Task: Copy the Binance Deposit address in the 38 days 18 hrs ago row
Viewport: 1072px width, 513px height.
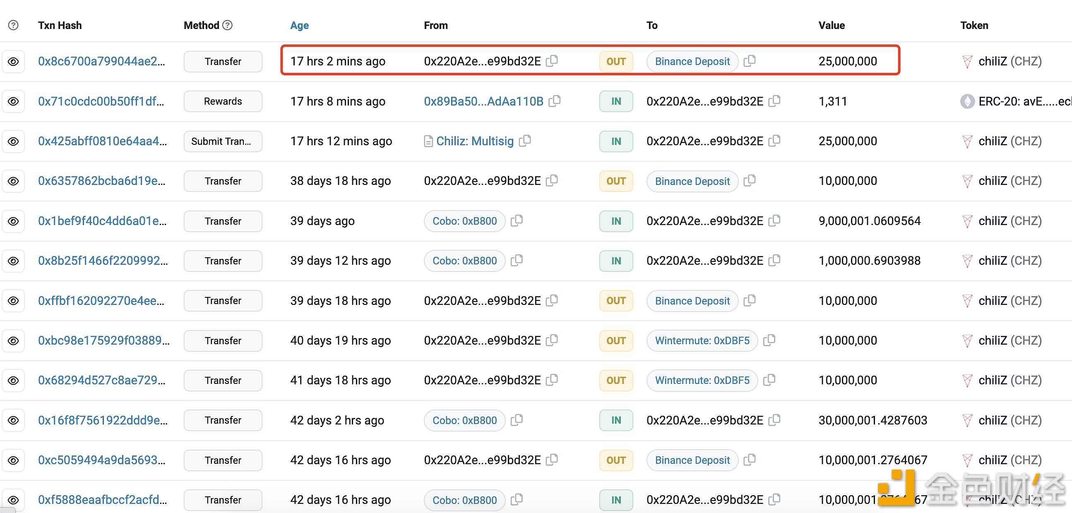Action: 750,180
